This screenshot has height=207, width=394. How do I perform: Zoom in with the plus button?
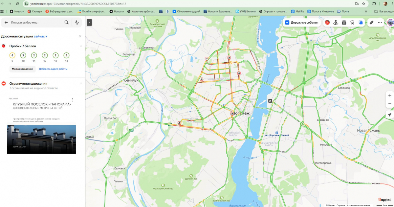click(389, 95)
